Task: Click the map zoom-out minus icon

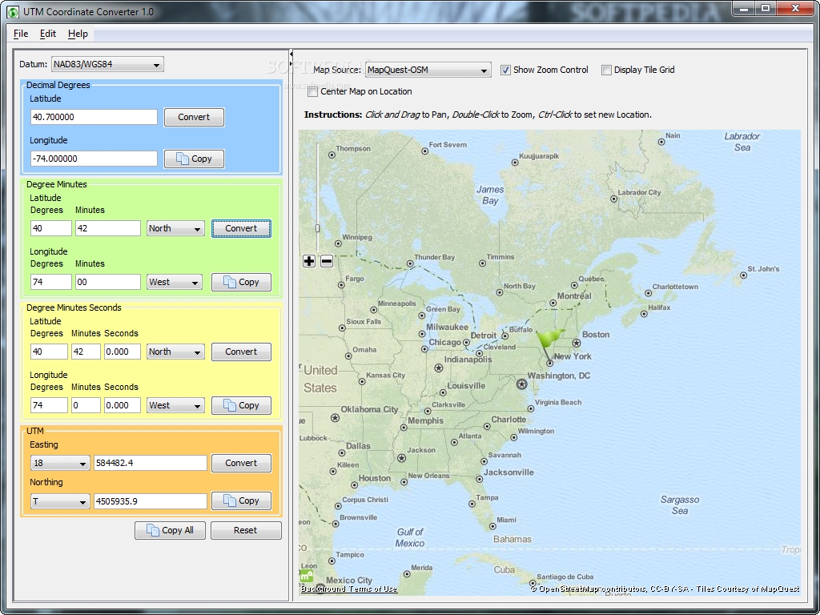Action: pos(327,261)
